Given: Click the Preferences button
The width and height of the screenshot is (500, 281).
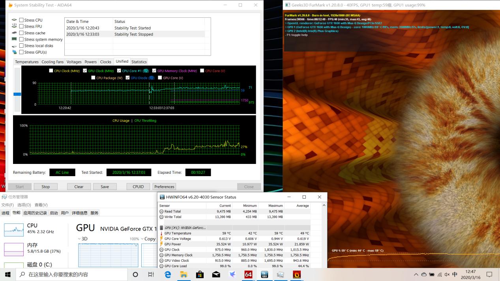Looking at the screenshot, I should [164, 187].
